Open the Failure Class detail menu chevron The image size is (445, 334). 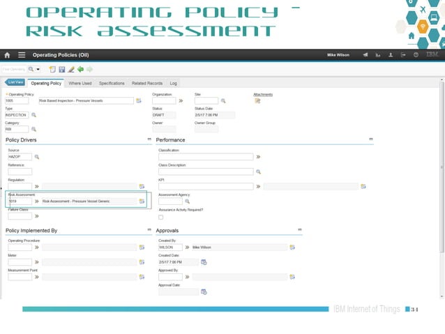(x=36, y=216)
